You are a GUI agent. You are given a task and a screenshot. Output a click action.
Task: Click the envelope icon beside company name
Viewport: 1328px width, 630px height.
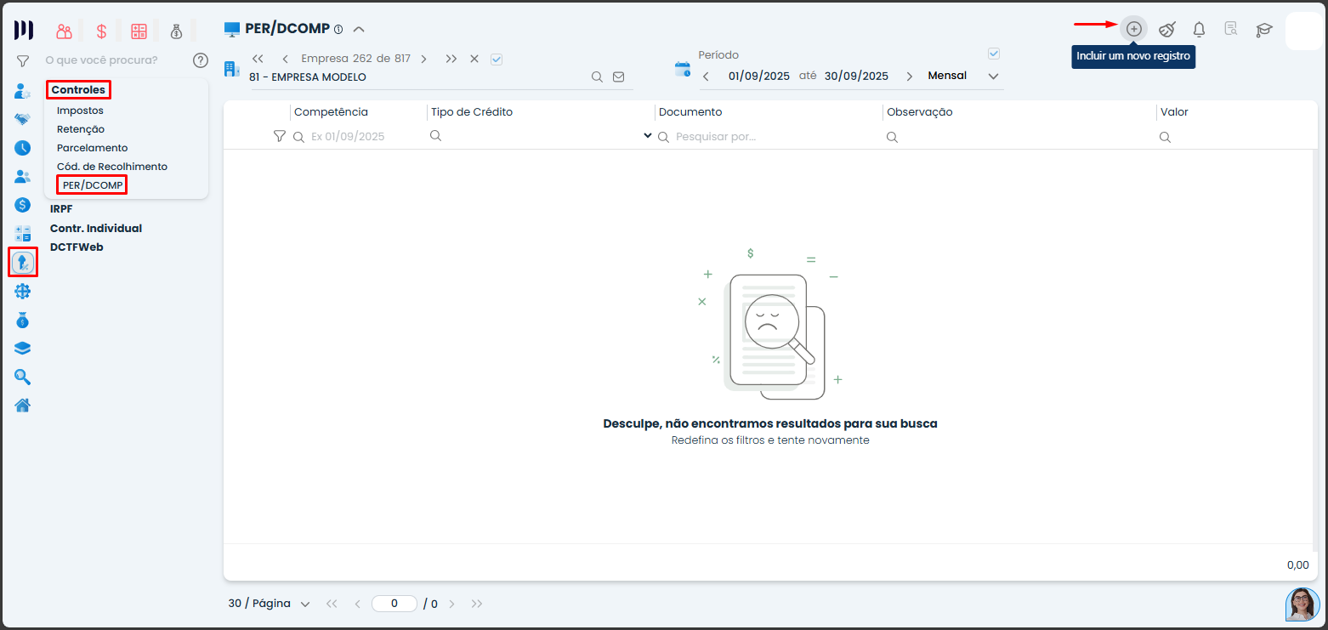[x=619, y=77]
